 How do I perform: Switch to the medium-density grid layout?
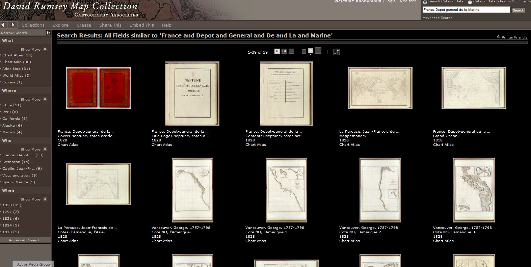[x=284, y=51]
